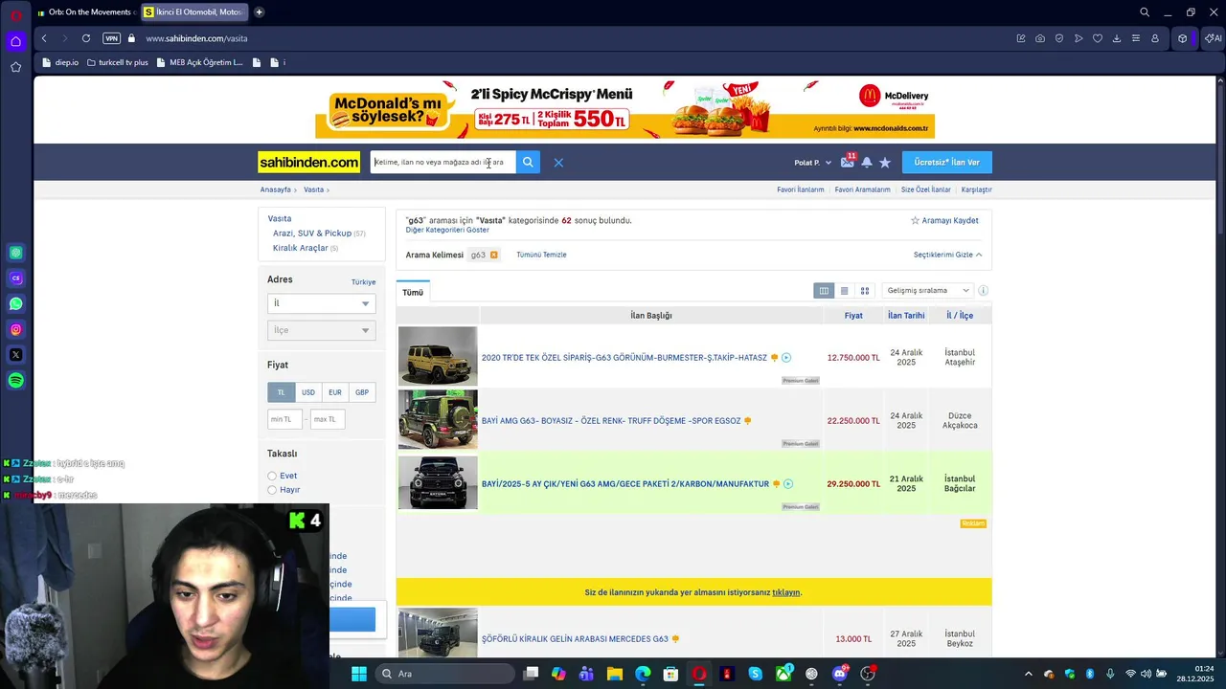Expand Polat P. account menu

pyautogui.click(x=812, y=163)
